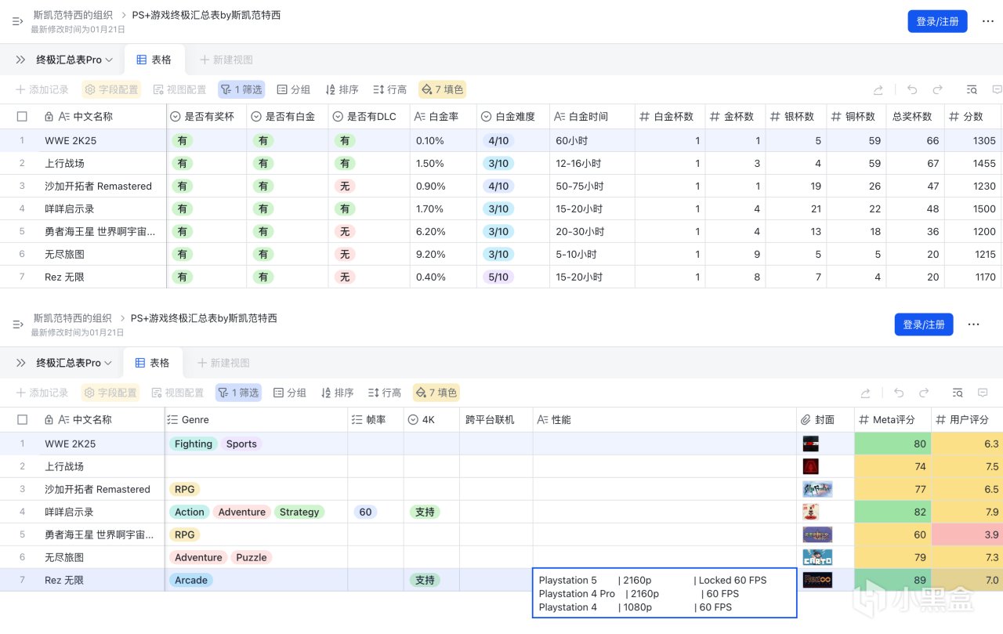Select the 表格 tab in the lower view
Screen dimensions: 1003x634
click(x=152, y=363)
